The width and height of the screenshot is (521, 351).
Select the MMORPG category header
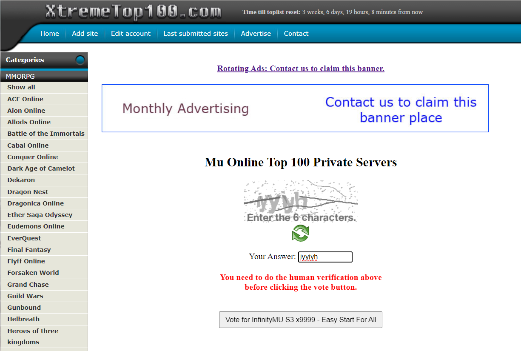point(44,77)
